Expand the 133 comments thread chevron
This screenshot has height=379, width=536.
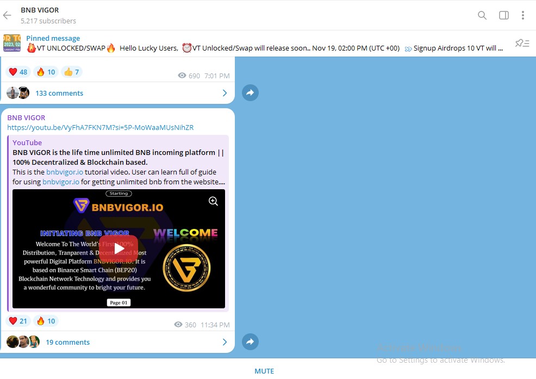tap(225, 93)
